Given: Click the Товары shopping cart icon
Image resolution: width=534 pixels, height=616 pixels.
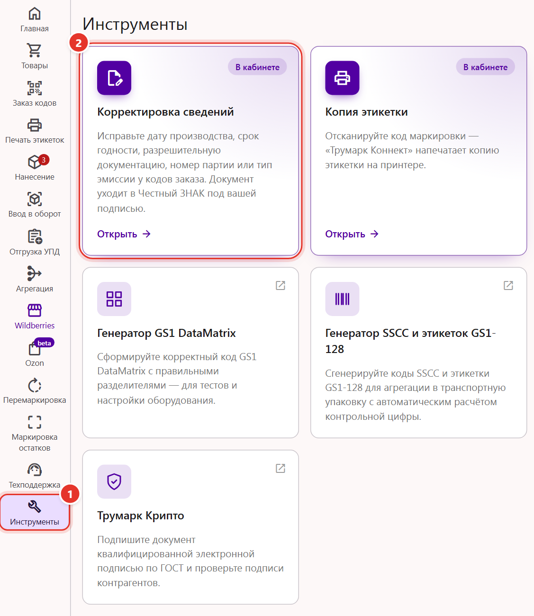Looking at the screenshot, I should (35, 50).
